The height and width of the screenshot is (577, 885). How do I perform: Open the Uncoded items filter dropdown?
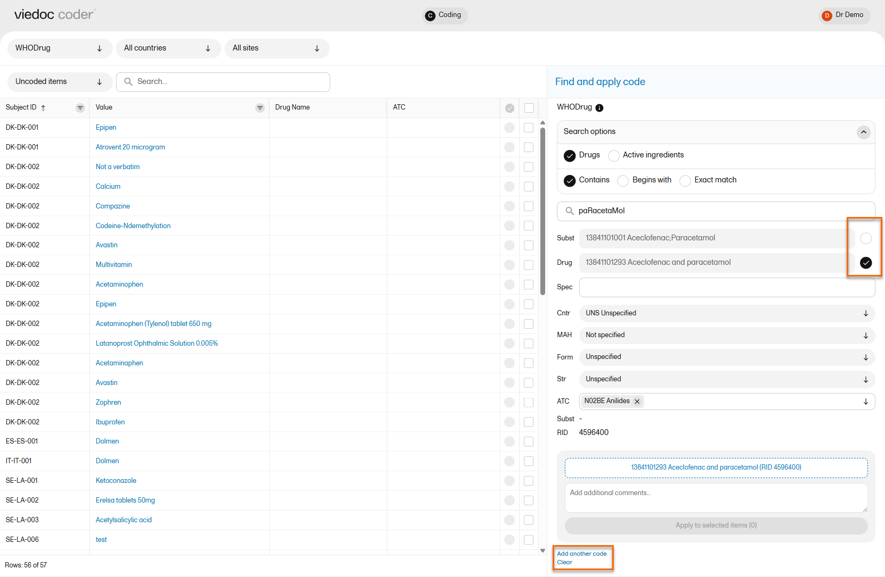60,82
